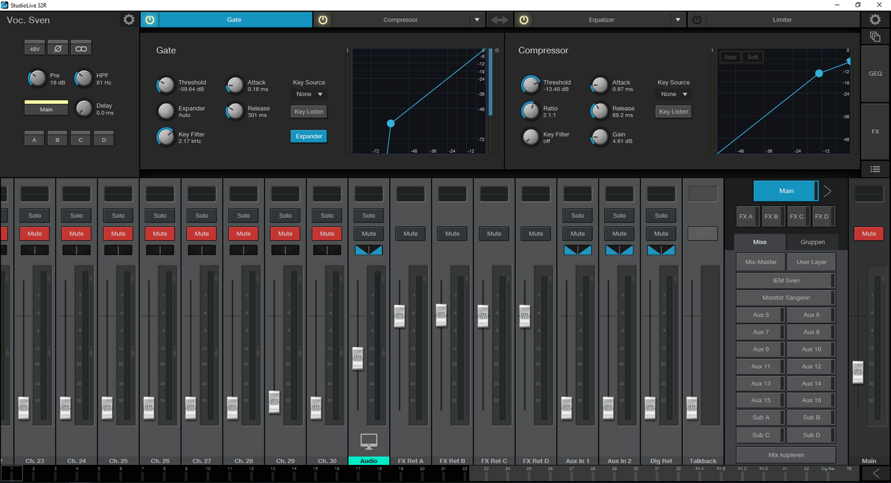
Task: Enable Soft knee in Compressor
Action: (x=752, y=57)
